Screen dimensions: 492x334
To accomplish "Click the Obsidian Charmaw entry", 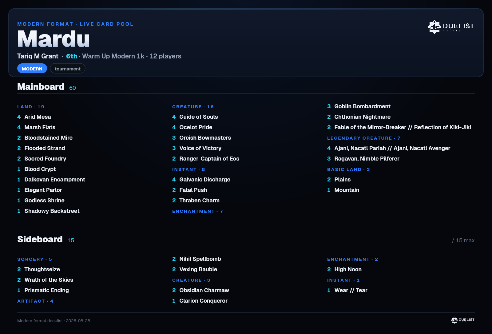I will point(204,290).
